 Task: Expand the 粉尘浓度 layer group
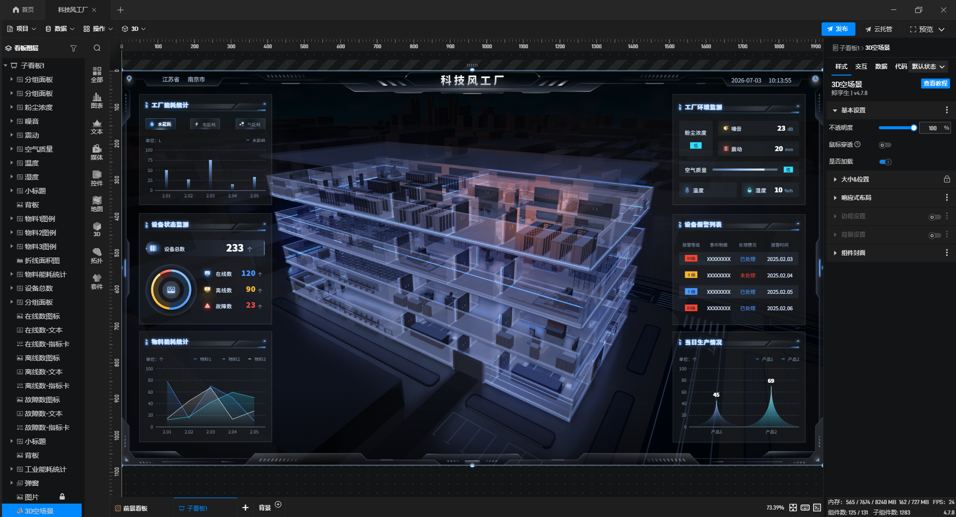coord(11,107)
